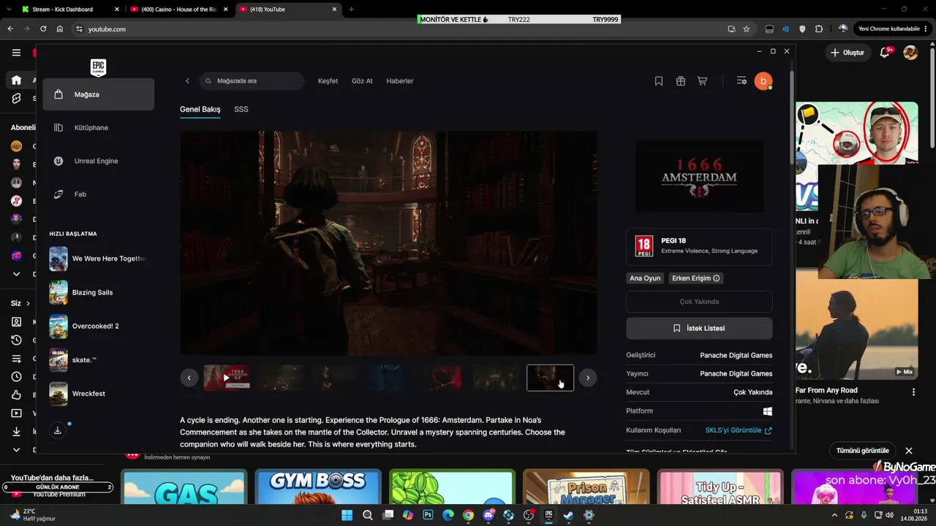Open the Keşfet store link

click(x=328, y=81)
